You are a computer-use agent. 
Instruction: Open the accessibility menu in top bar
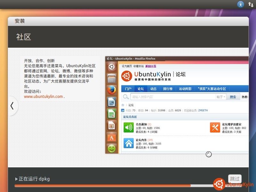tap(241, 4)
